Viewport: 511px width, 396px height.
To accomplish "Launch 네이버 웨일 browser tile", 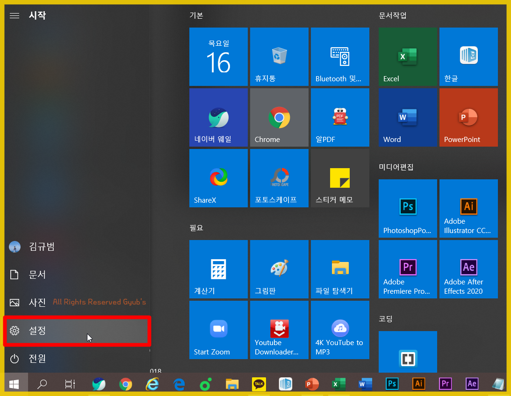I will pyautogui.click(x=218, y=118).
